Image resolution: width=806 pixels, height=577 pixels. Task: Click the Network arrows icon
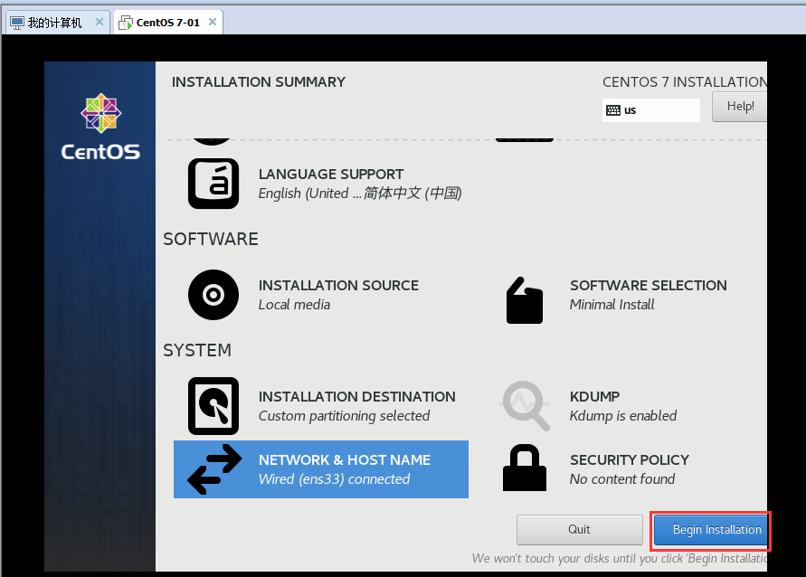point(214,469)
